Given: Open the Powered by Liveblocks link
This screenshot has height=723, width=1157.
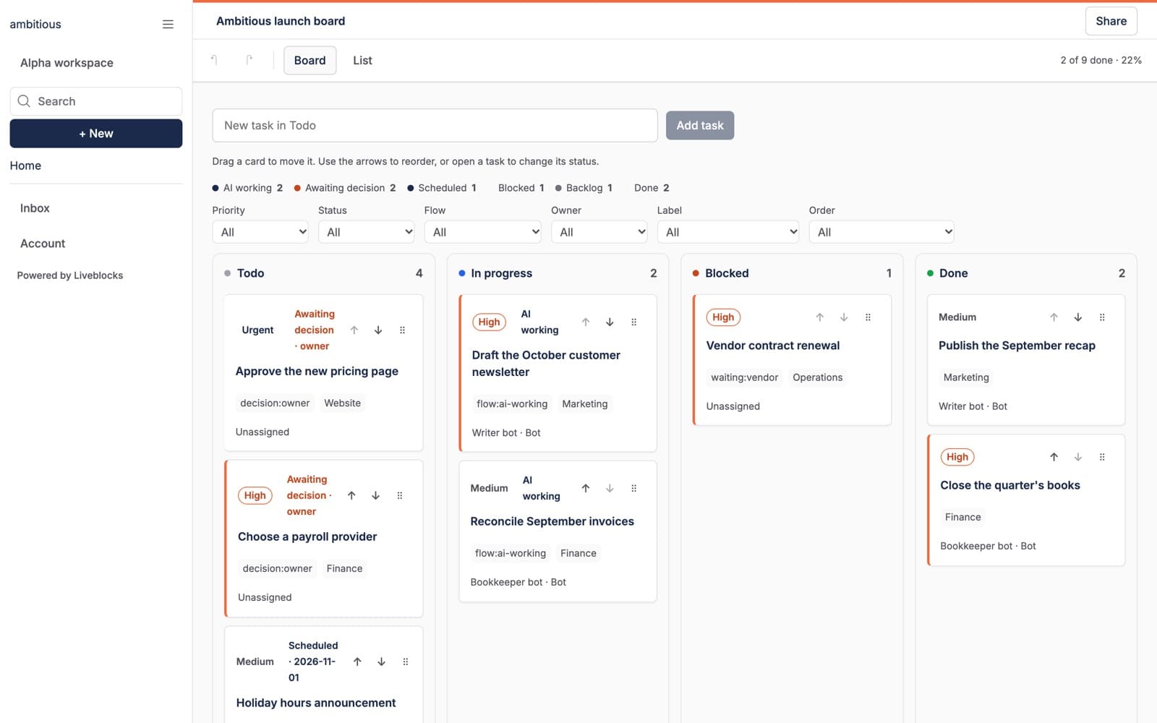Looking at the screenshot, I should pos(70,275).
